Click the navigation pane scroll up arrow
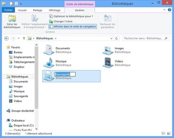174x138 pixels. [x=37, y=45]
